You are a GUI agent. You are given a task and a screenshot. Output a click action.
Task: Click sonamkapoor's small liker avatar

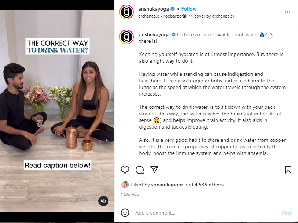[x=125, y=184]
